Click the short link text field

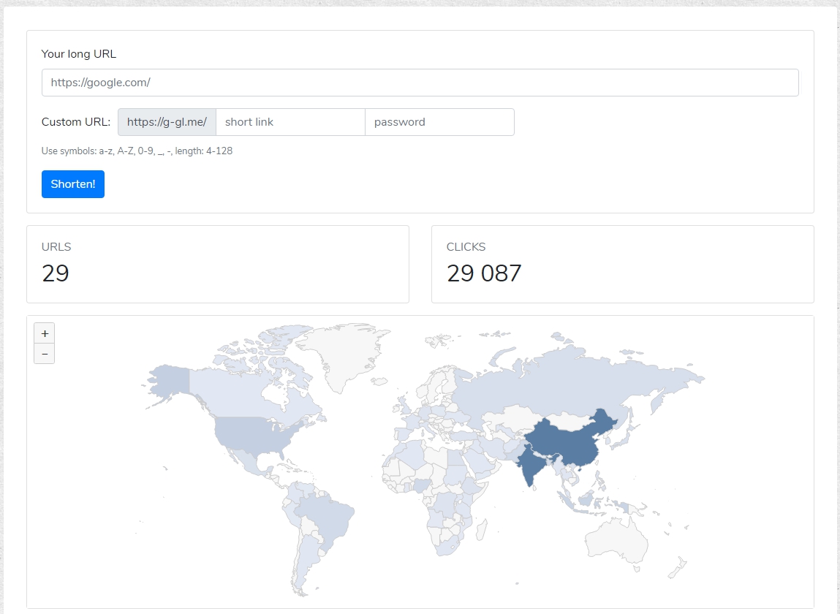click(x=290, y=122)
